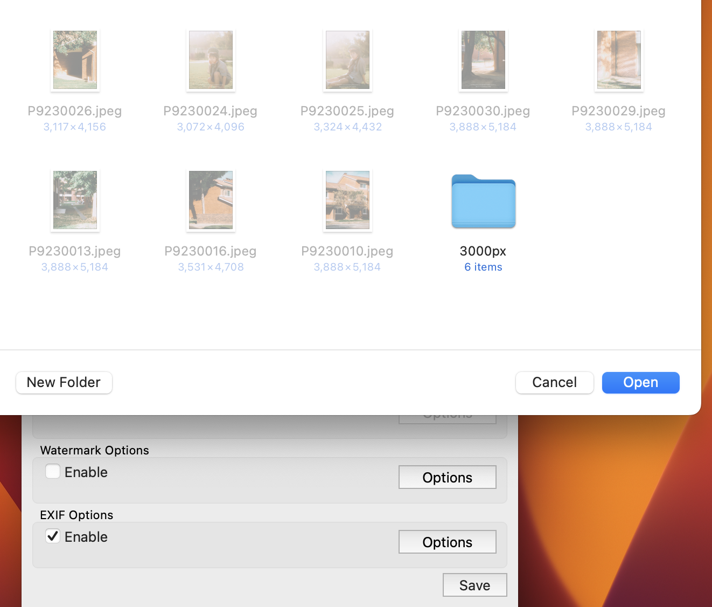Select the P9230030.jpeg thumbnail
This screenshot has width=712, height=607.
(483, 60)
